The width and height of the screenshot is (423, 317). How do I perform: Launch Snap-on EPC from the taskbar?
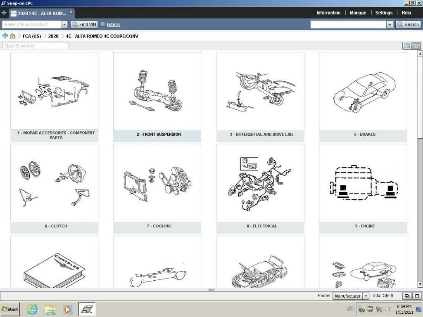[x=87, y=309]
